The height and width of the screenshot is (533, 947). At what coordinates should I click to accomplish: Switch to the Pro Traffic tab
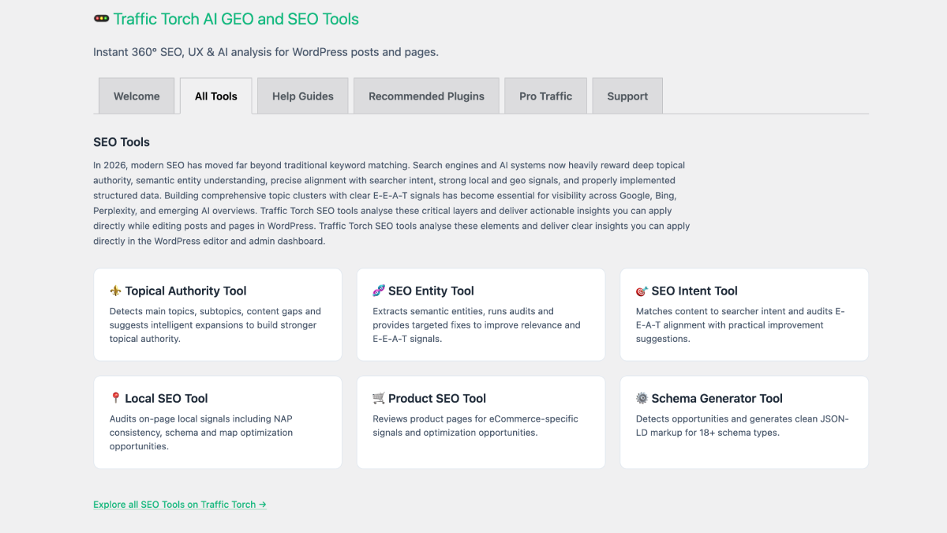(545, 96)
